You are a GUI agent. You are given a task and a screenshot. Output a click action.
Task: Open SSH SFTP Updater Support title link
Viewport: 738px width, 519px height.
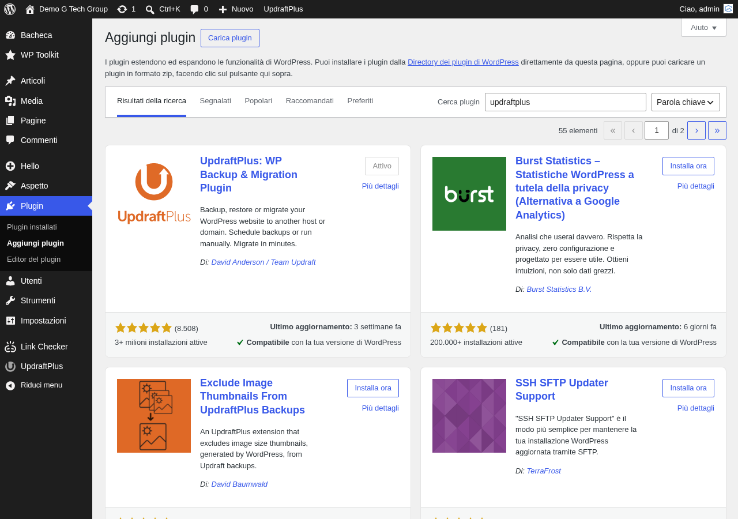coord(562,390)
